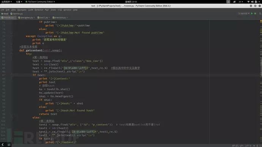Click the editor vertical scrollbar error stripe
This screenshot has height=147, width=262.
261,82
